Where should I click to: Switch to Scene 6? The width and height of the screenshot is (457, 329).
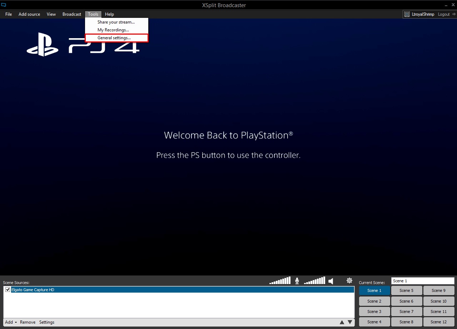click(407, 301)
